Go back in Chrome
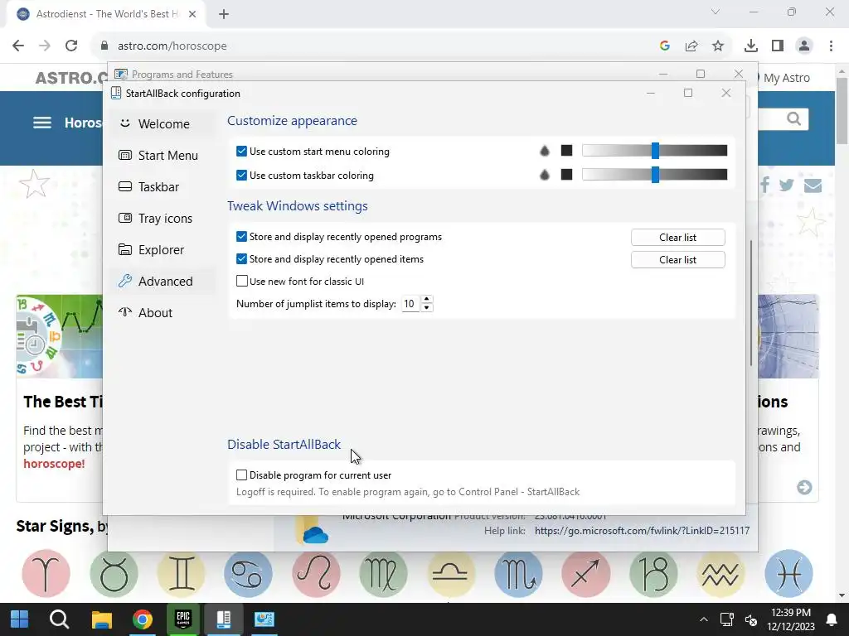Screen dimensions: 849x636 click(18, 46)
